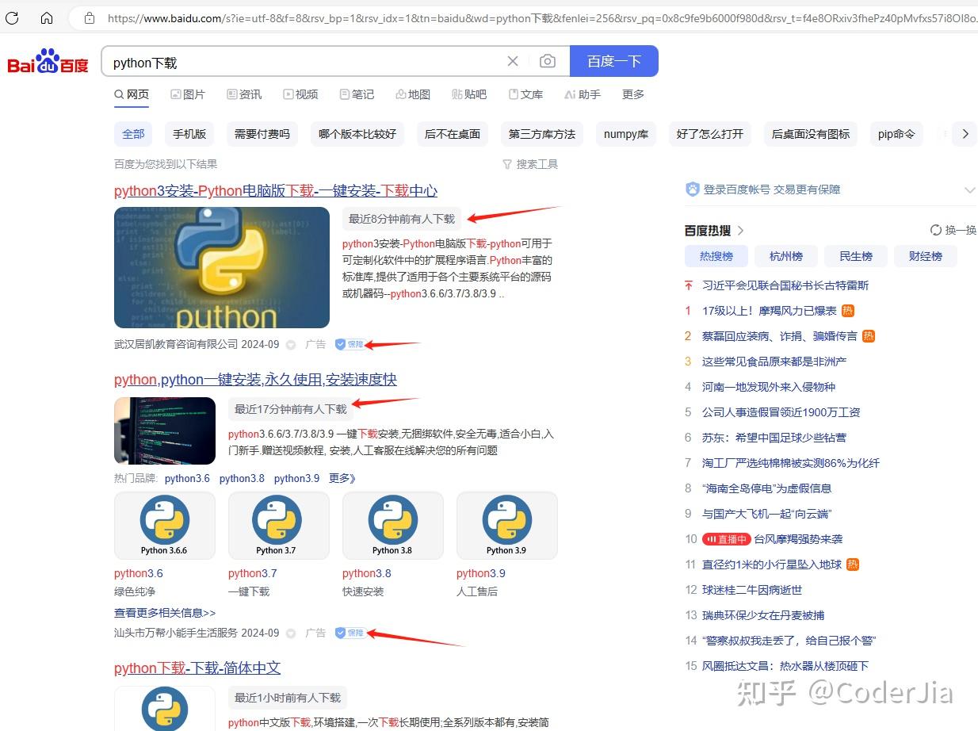This screenshot has height=731, width=978.
Task: Click 保障 badge under 汕头市万帮小能手生活服务
Action: pyautogui.click(x=350, y=633)
